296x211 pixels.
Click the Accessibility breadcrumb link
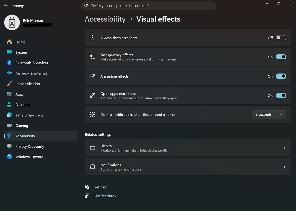click(105, 19)
